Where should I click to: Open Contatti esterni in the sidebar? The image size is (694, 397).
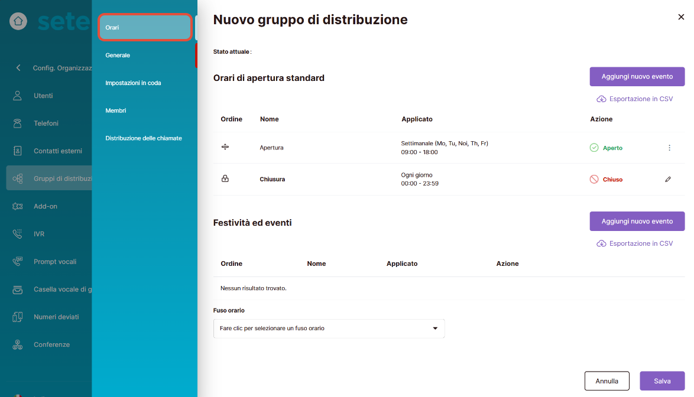click(58, 151)
